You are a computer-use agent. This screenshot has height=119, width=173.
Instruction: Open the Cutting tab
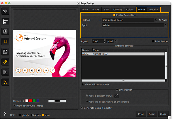117,9
